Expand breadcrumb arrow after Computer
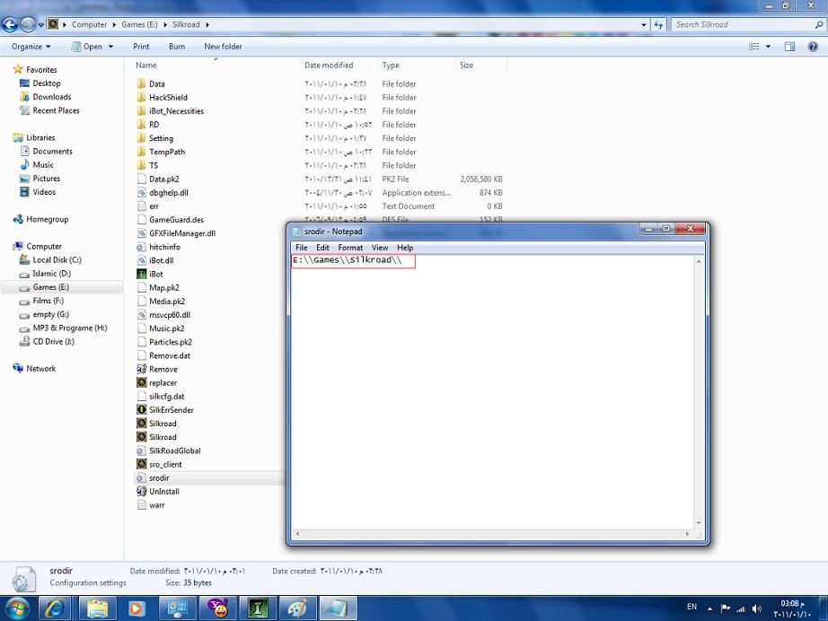The height and width of the screenshot is (621, 828). (114, 24)
